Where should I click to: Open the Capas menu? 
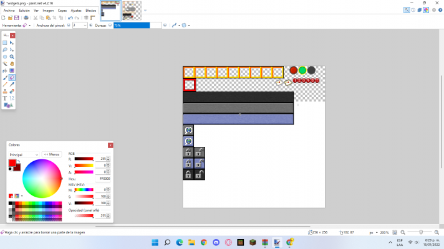click(62, 11)
